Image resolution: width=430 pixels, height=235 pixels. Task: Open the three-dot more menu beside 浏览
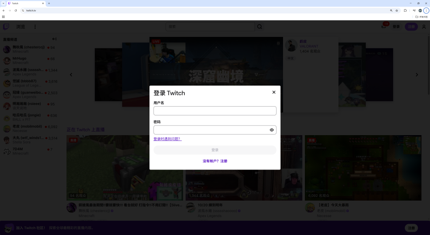coord(35,27)
